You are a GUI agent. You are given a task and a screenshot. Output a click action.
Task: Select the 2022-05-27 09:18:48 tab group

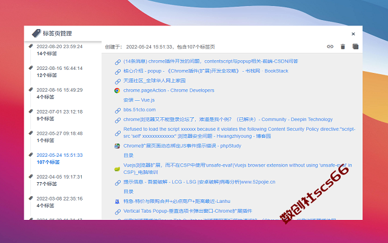pyautogui.click(x=59, y=133)
